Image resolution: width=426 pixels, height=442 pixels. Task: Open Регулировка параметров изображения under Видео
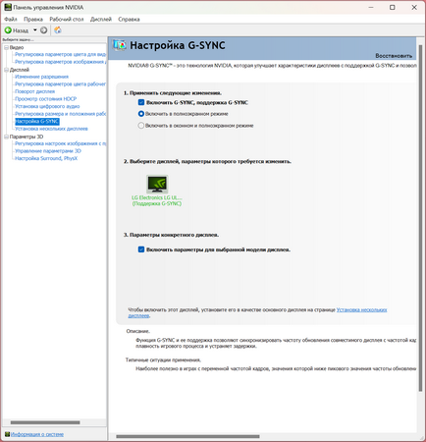[61, 62]
